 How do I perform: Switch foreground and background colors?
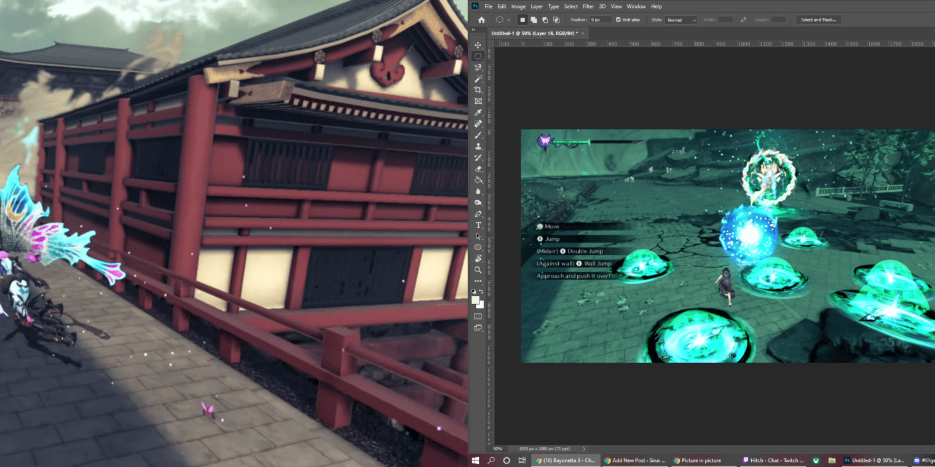click(x=482, y=291)
